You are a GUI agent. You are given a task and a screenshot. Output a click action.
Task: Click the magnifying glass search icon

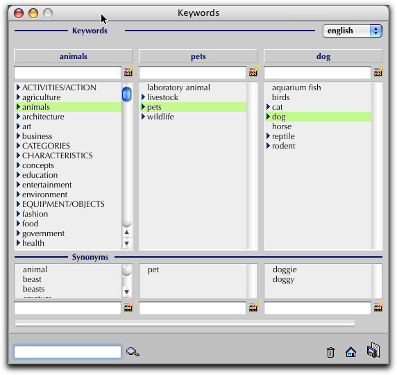(133, 351)
